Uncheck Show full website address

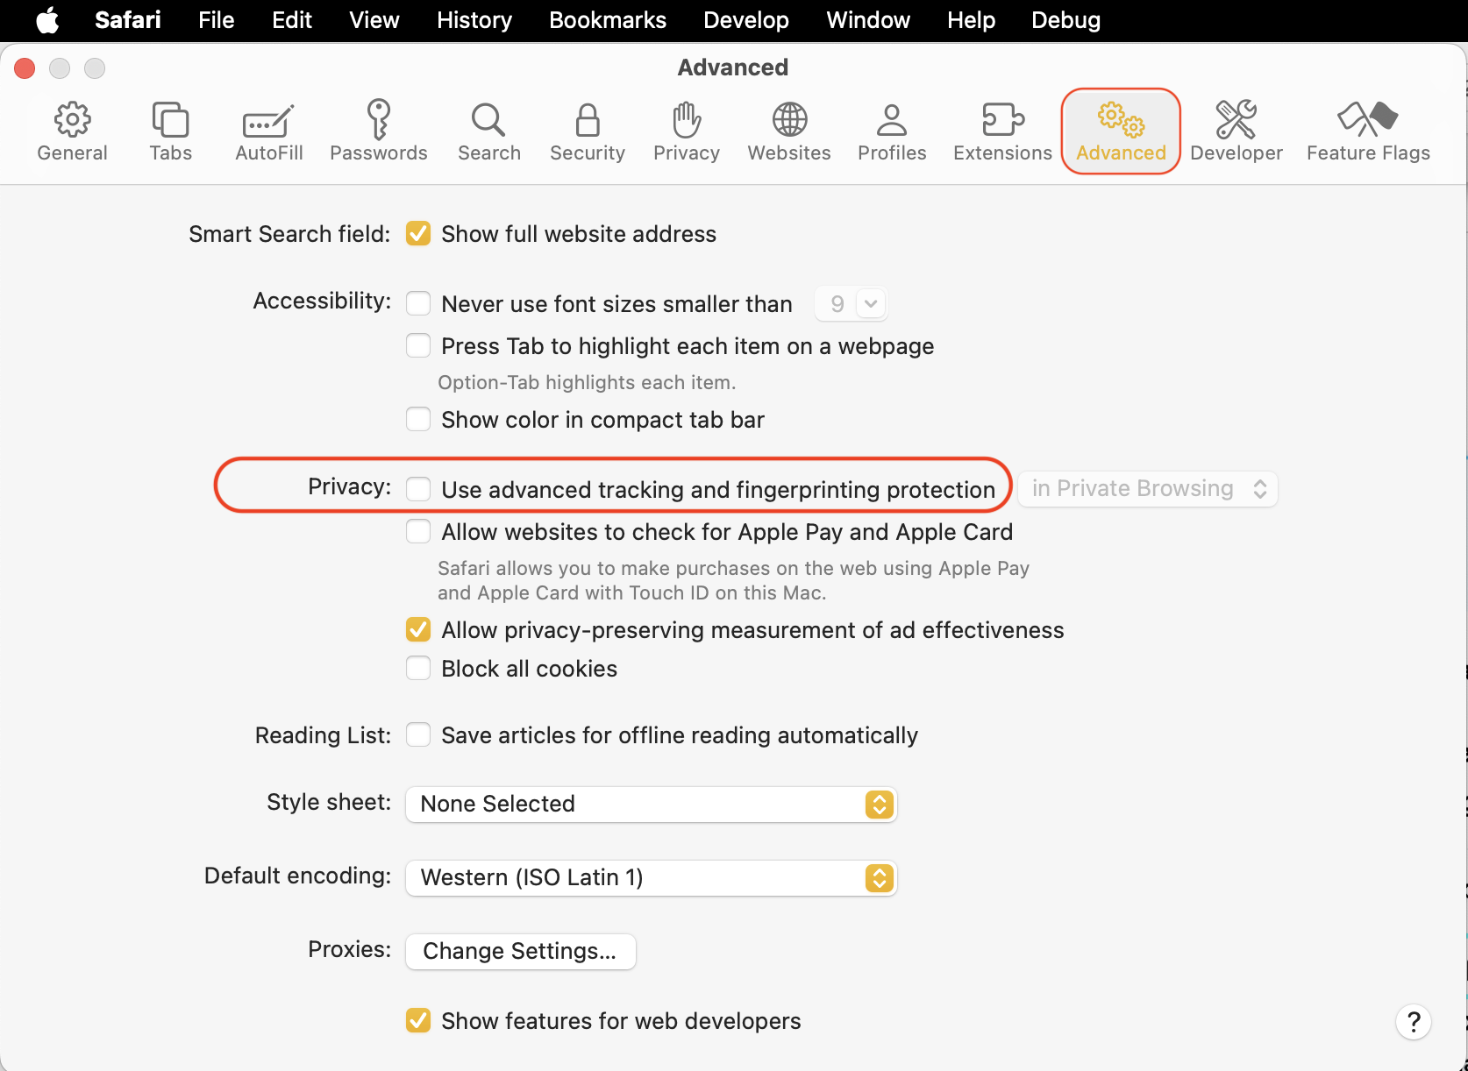(418, 234)
